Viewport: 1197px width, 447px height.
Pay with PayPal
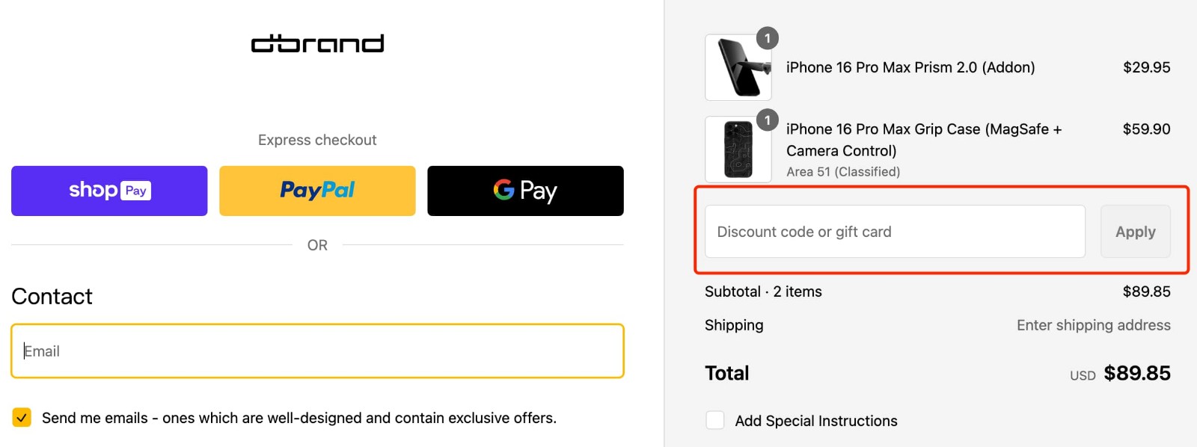[316, 191]
